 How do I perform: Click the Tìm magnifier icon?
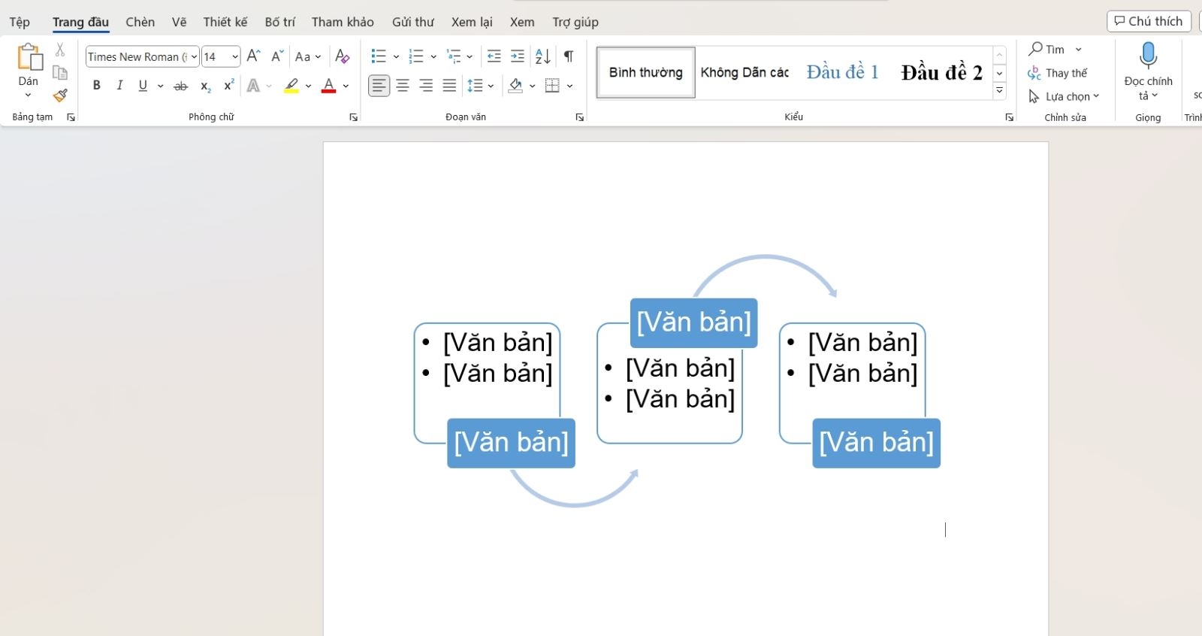[x=1036, y=49]
